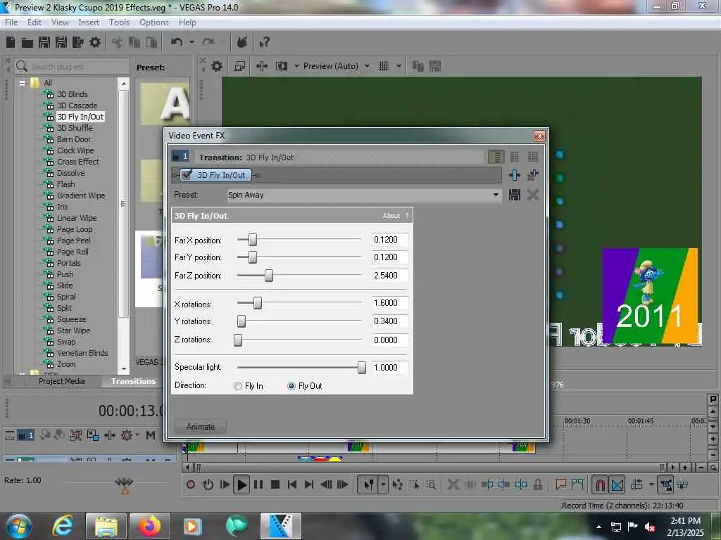The width and height of the screenshot is (721, 540).
Task: Click the Animate button
Action: pos(201,427)
